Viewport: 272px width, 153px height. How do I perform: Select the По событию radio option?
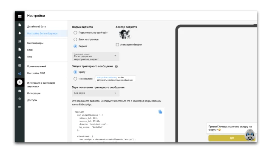75,79
